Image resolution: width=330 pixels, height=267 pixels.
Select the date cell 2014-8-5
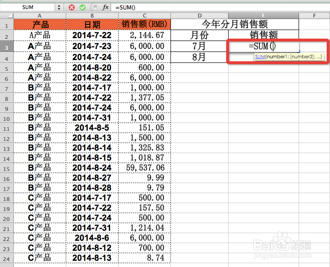(92, 128)
